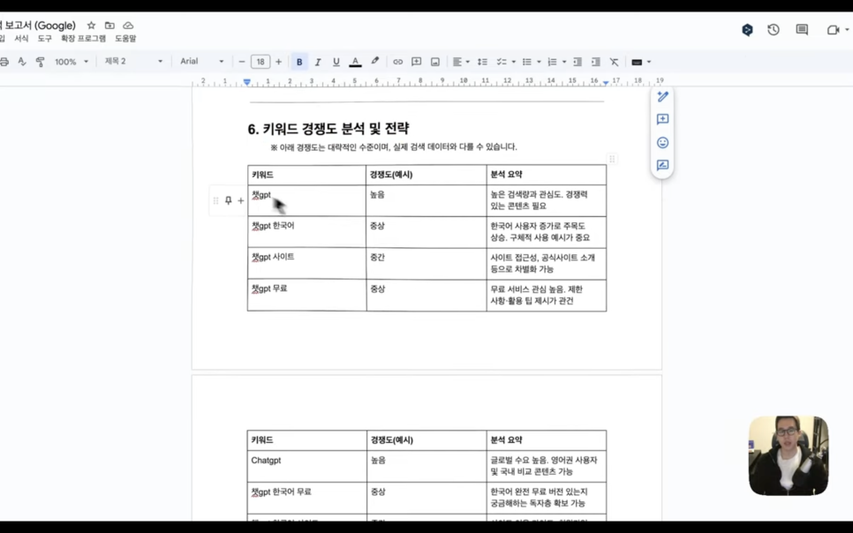The height and width of the screenshot is (533, 853).
Task: Open version history clock icon
Action: [774, 30]
